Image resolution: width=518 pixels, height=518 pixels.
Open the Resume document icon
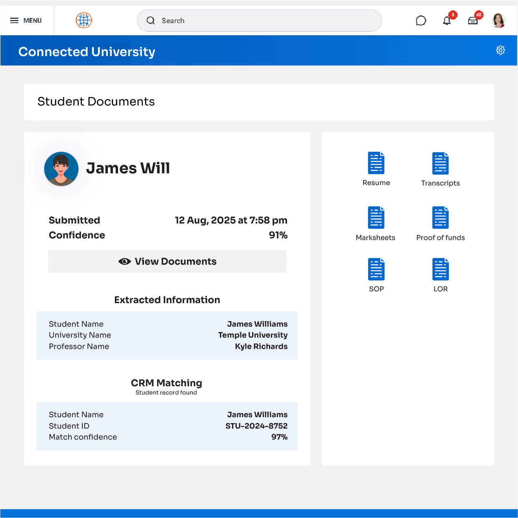376,164
